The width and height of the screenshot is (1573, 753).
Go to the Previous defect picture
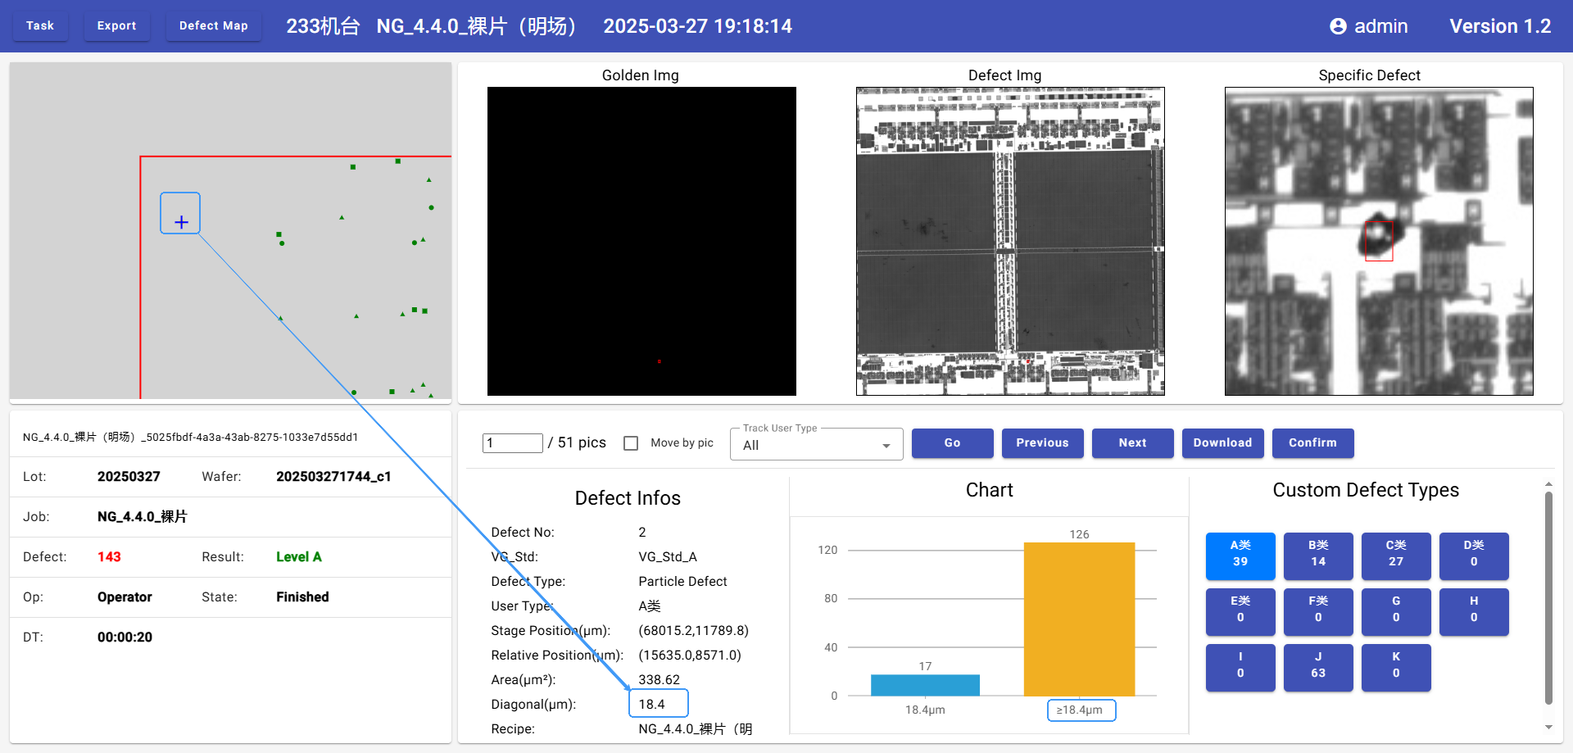[x=1042, y=443]
